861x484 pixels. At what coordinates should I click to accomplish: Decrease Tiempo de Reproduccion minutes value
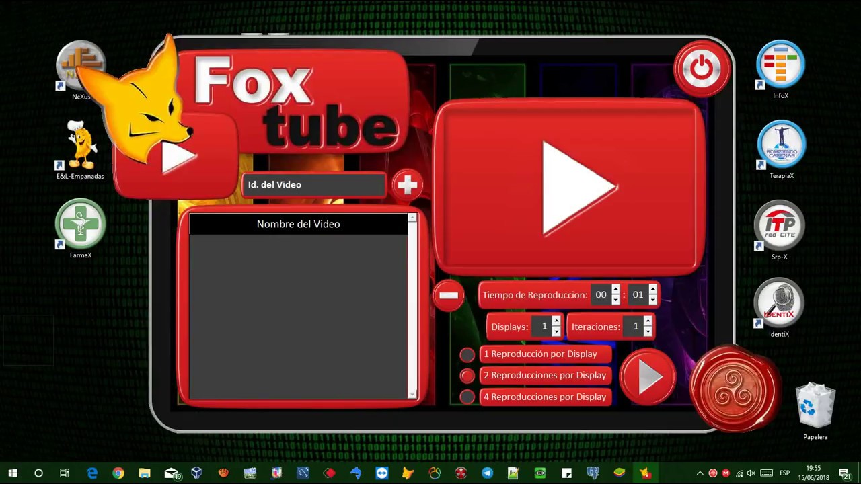click(615, 300)
